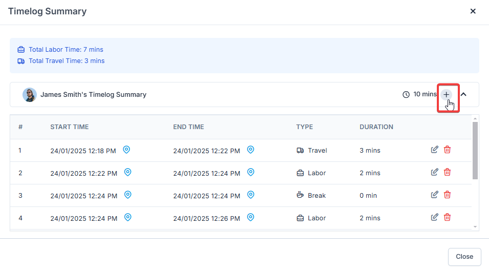
Task: Collapse James Smith's Timelog Summary
Action: click(x=463, y=94)
